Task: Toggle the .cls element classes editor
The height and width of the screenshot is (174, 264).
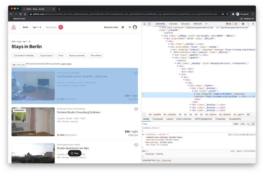Action: coord(241,124)
